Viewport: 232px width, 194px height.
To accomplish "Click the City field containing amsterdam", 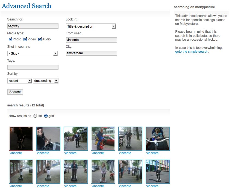I will [x=91, y=53].
